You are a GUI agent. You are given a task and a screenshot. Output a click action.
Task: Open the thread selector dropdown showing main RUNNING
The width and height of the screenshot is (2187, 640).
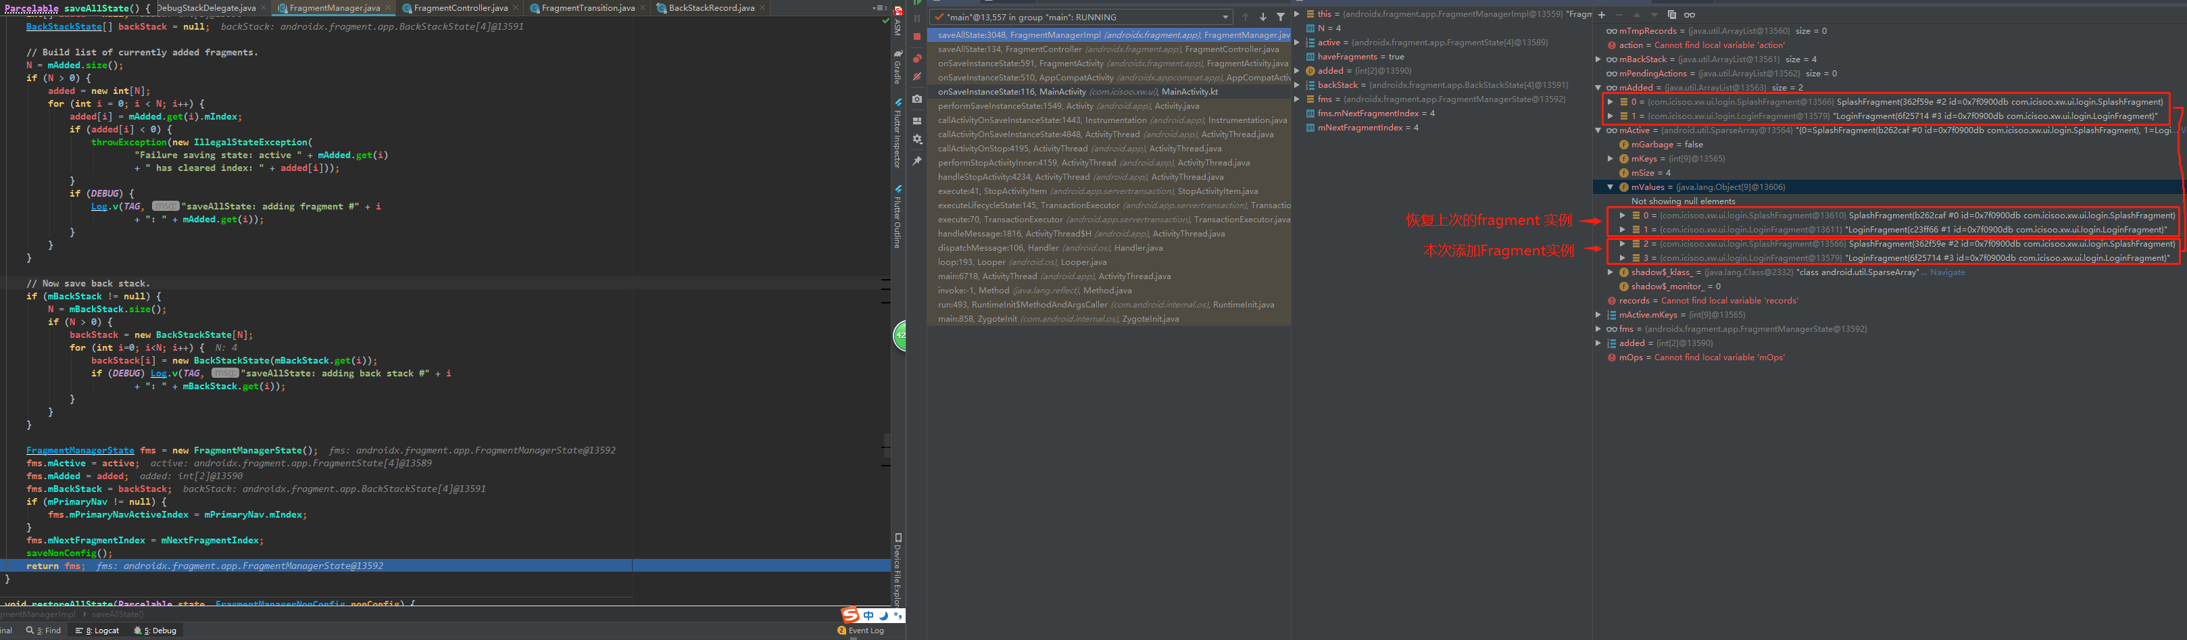pyautogui.click(x=1081, y=17)
